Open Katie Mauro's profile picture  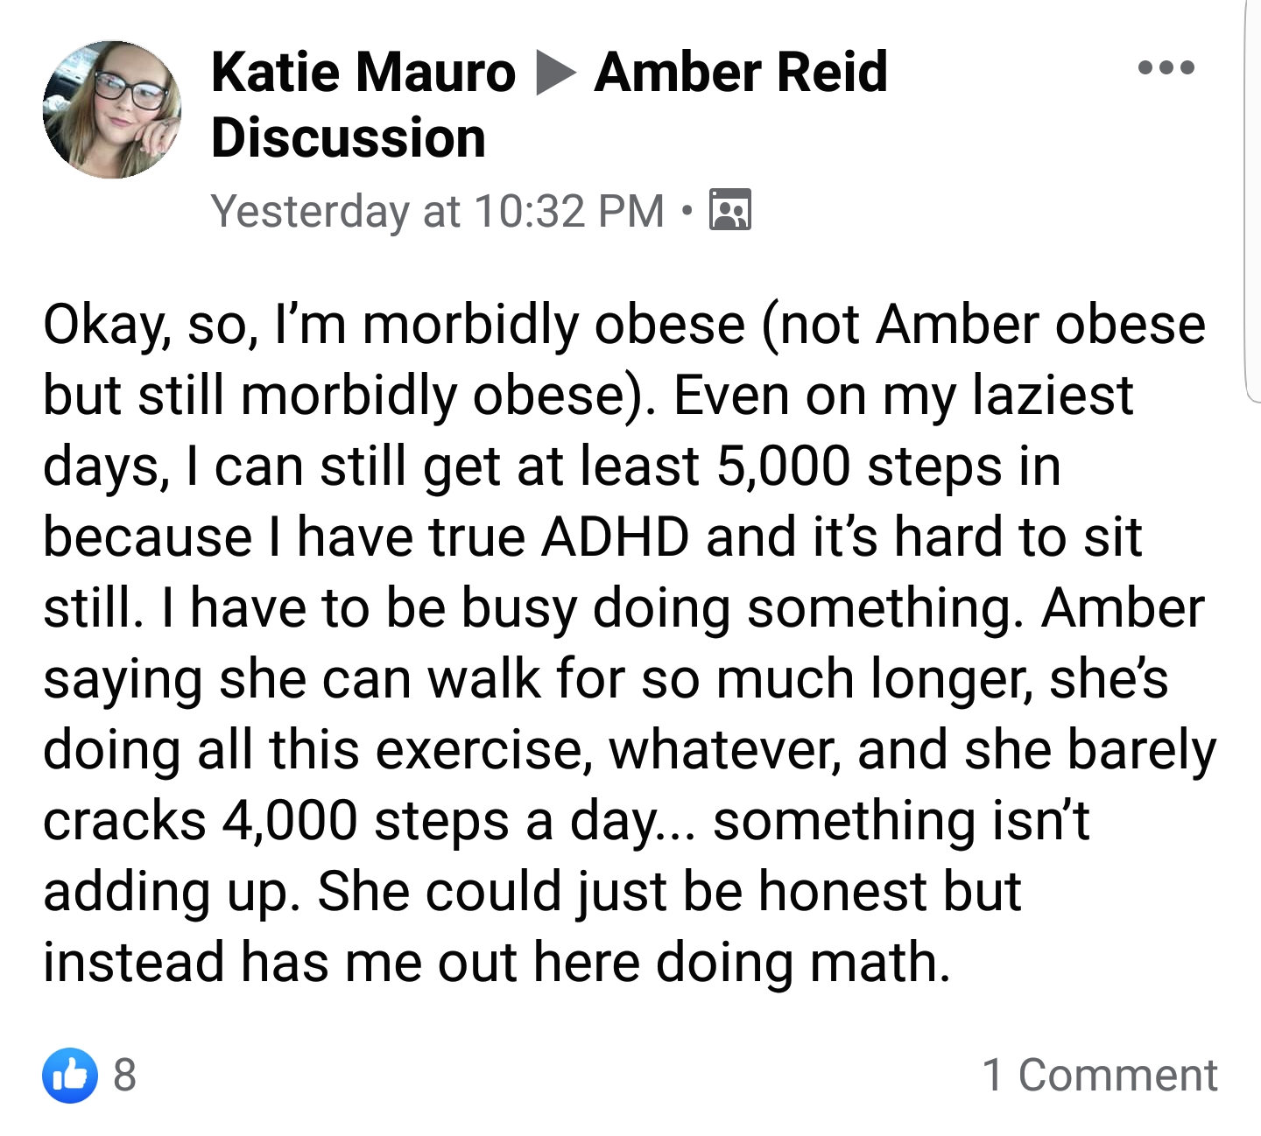pyautogui.click(x=112, y=109)
